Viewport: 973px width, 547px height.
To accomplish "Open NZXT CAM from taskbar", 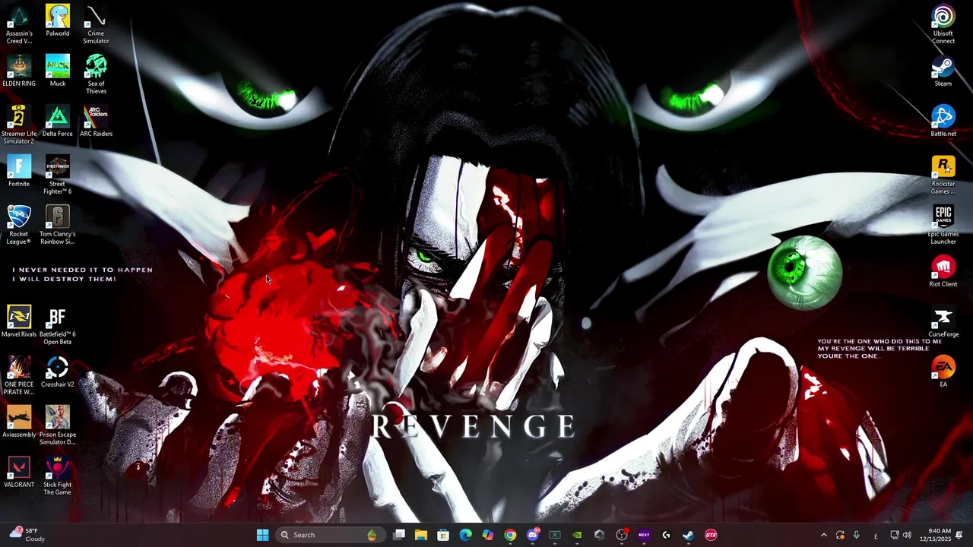I will click(x=644, y=535).
